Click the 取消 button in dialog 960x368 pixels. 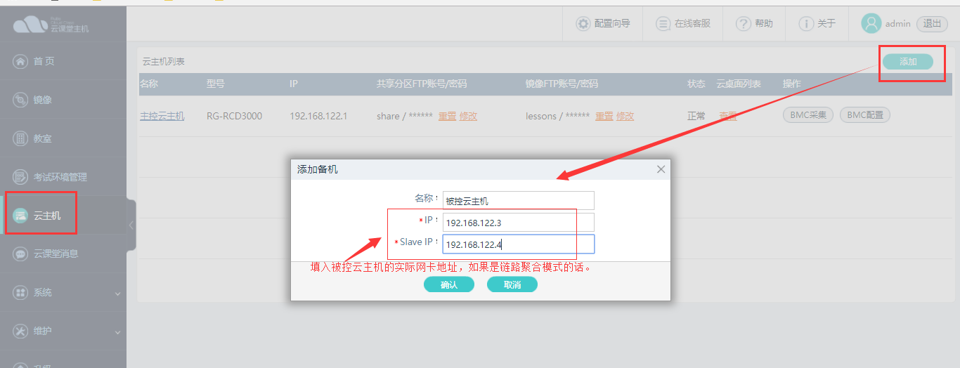512,284
